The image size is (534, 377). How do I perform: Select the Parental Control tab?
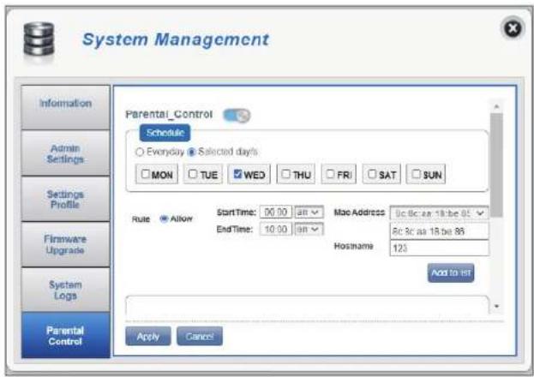click(x=65, y=336)
